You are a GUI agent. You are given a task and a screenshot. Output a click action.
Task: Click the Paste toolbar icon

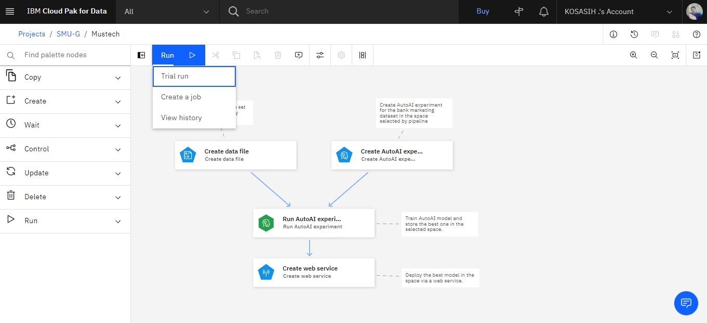click(257, 55)
